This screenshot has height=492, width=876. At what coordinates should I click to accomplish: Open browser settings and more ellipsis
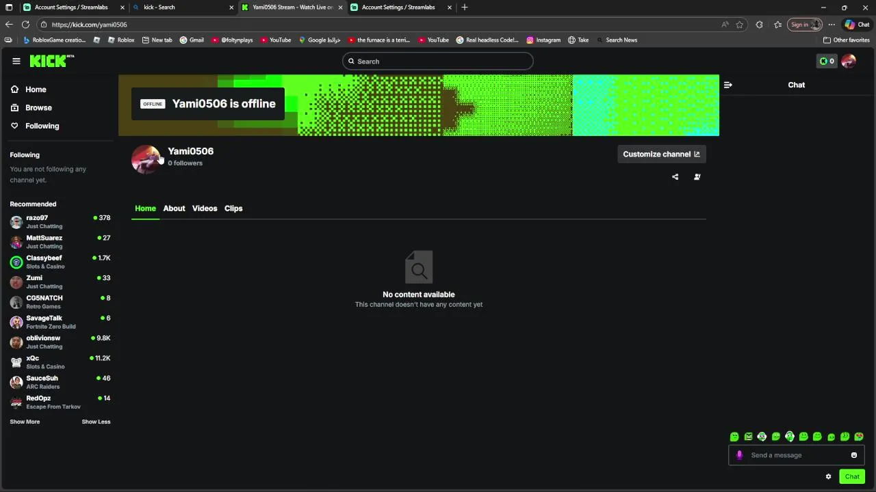(x=832, y=25)
